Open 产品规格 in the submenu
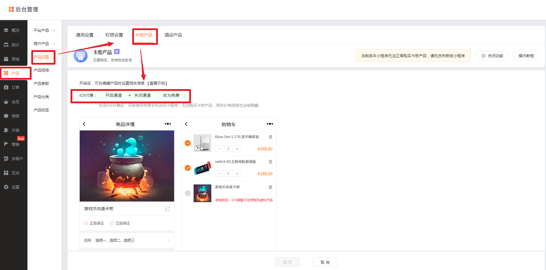The image size is (546, 270). [41, 70]
